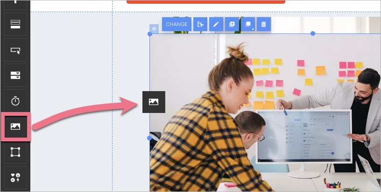Click the left-middle resize handle of image

point(149,138)
